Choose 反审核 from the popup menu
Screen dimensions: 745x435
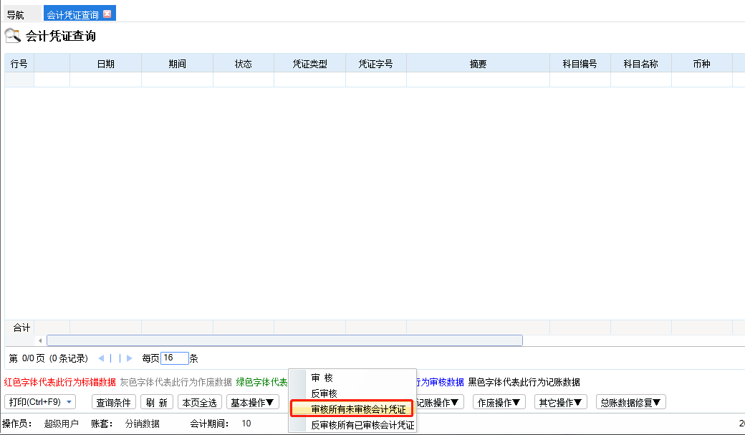pos(352,393)
